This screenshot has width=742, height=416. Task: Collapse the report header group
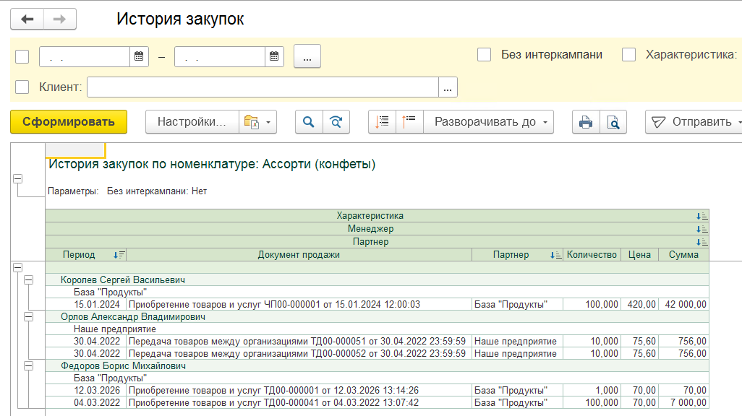(17, 178)
